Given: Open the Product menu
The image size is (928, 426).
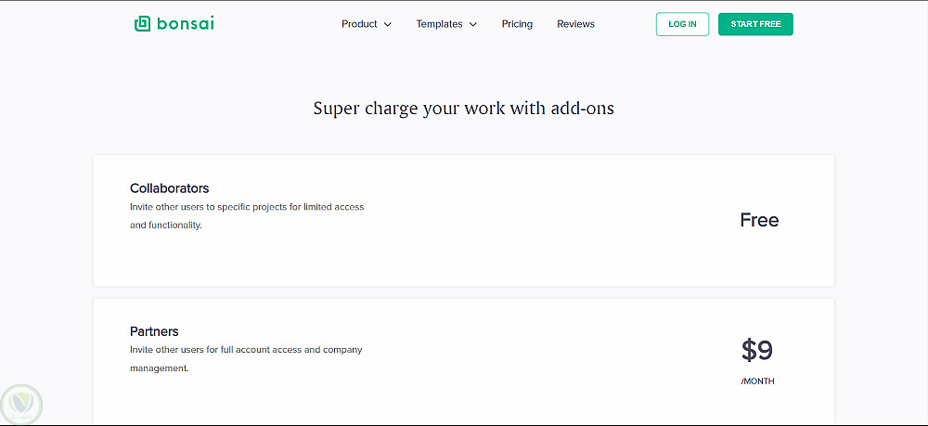Looking at the screenshot, I should pyautogui.click(x=359, y=24).
